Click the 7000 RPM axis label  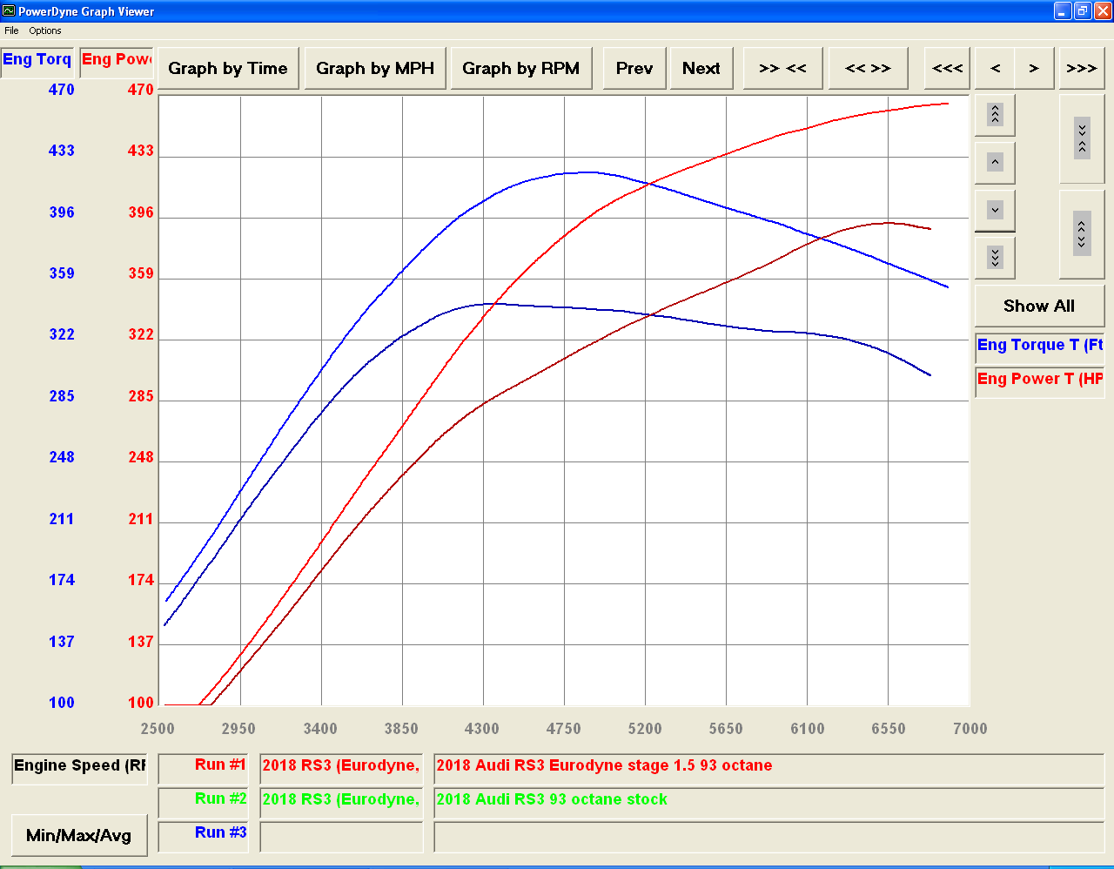(x=970, y=729)
